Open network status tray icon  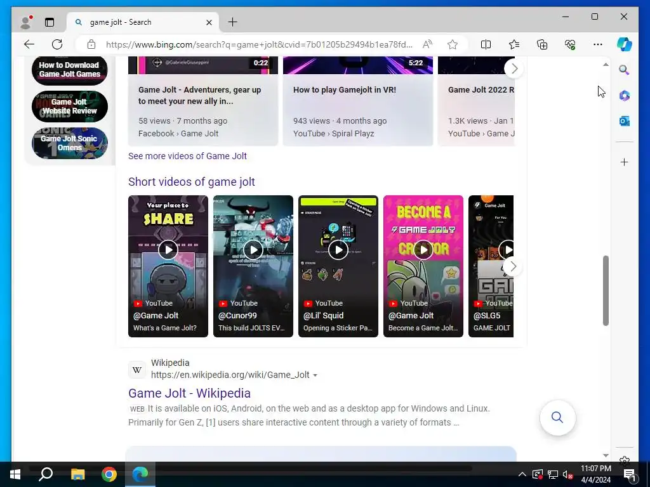click(x=553, y=474)
